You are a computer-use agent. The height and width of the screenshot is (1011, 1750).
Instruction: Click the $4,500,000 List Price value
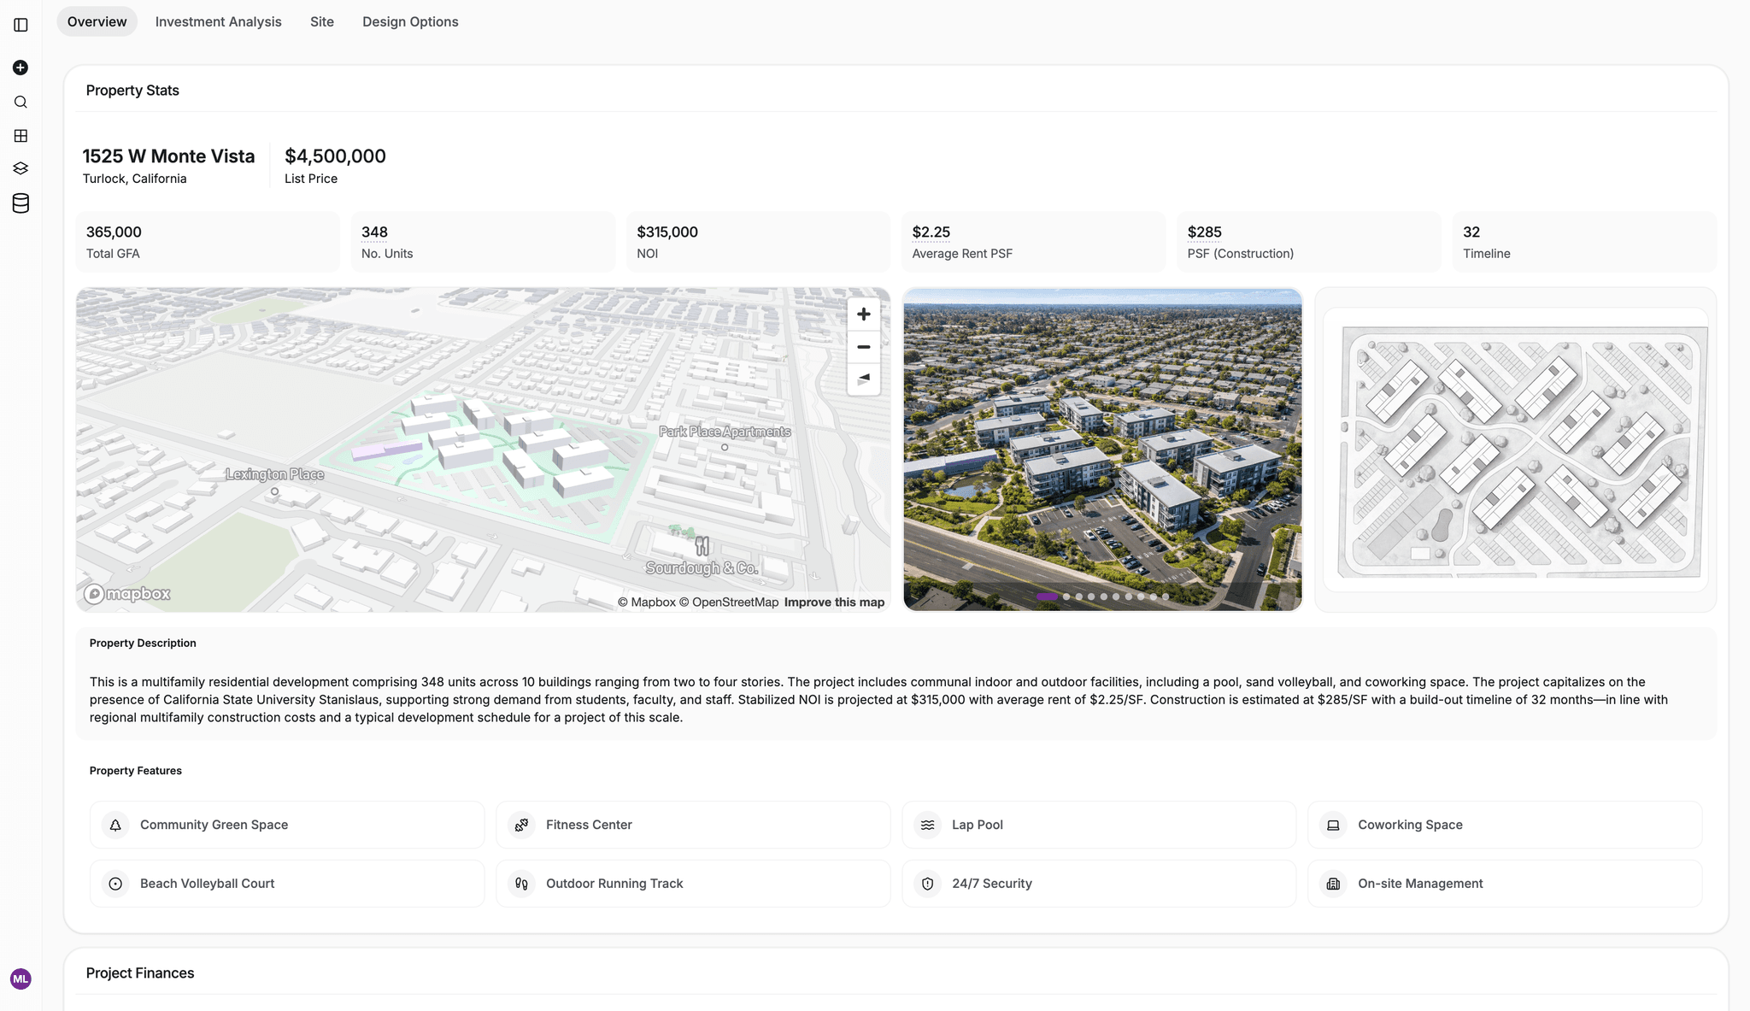(335, 156)
